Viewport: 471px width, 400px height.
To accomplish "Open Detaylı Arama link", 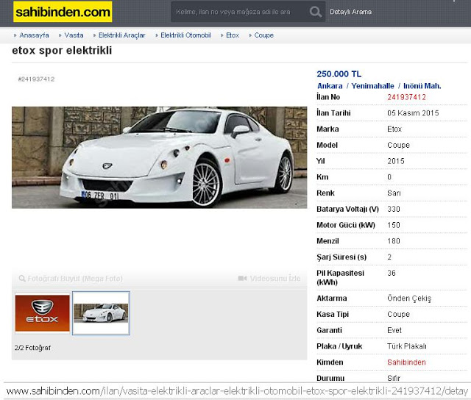I will (350, 12).
